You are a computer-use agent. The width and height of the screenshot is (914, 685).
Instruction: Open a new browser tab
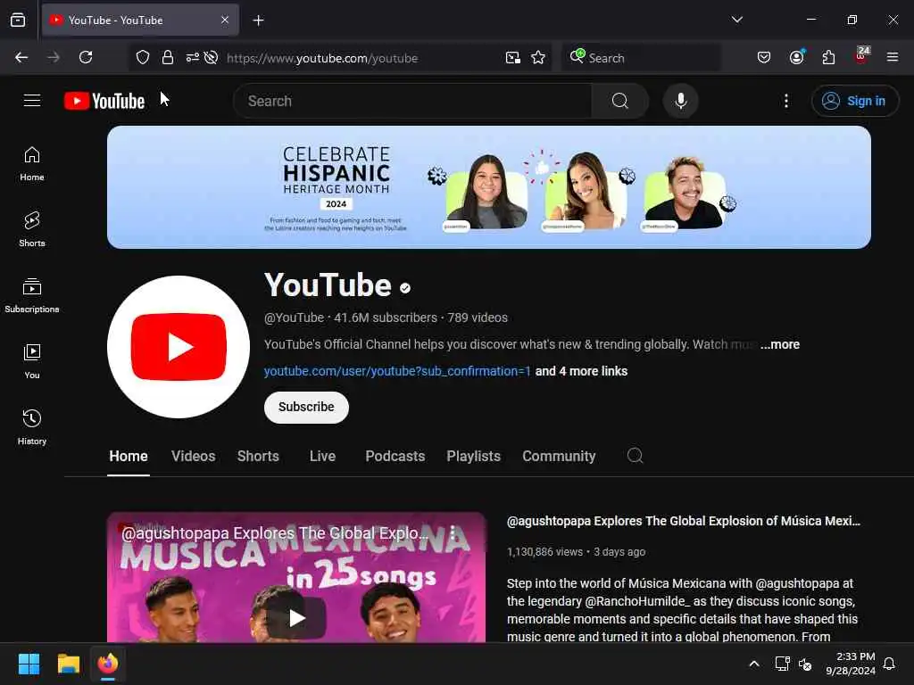pyautogui.click(x=258, y=21)
